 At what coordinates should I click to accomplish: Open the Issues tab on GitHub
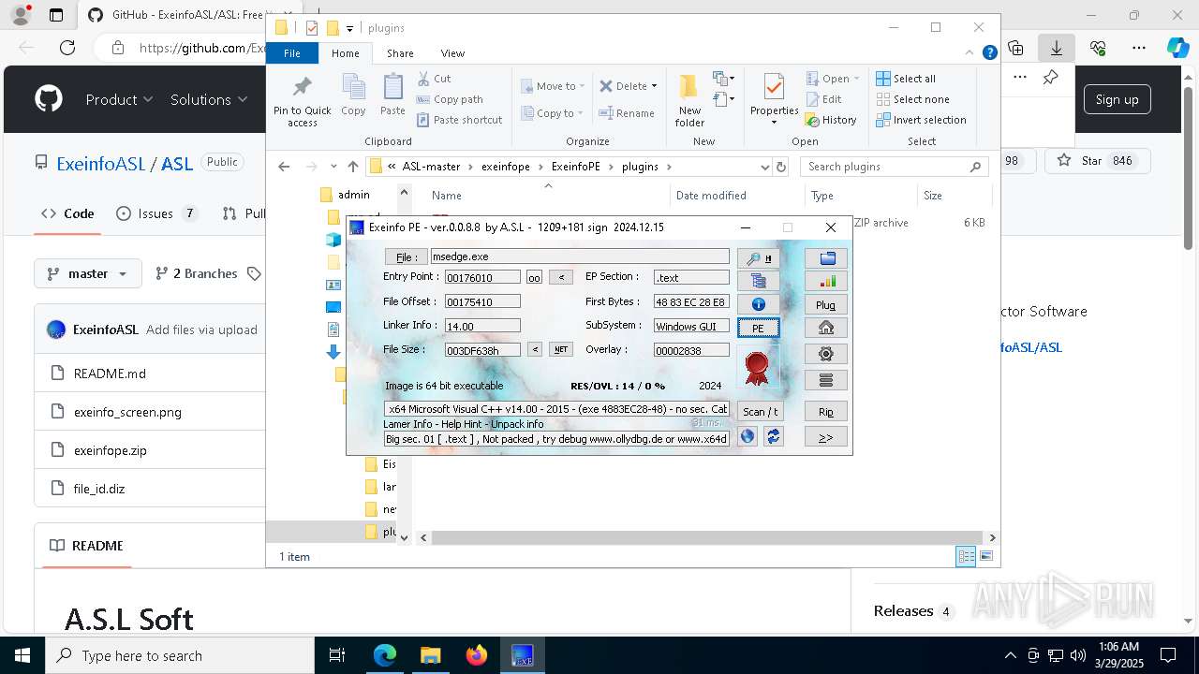pyautogui.click(x=156, y=213)
